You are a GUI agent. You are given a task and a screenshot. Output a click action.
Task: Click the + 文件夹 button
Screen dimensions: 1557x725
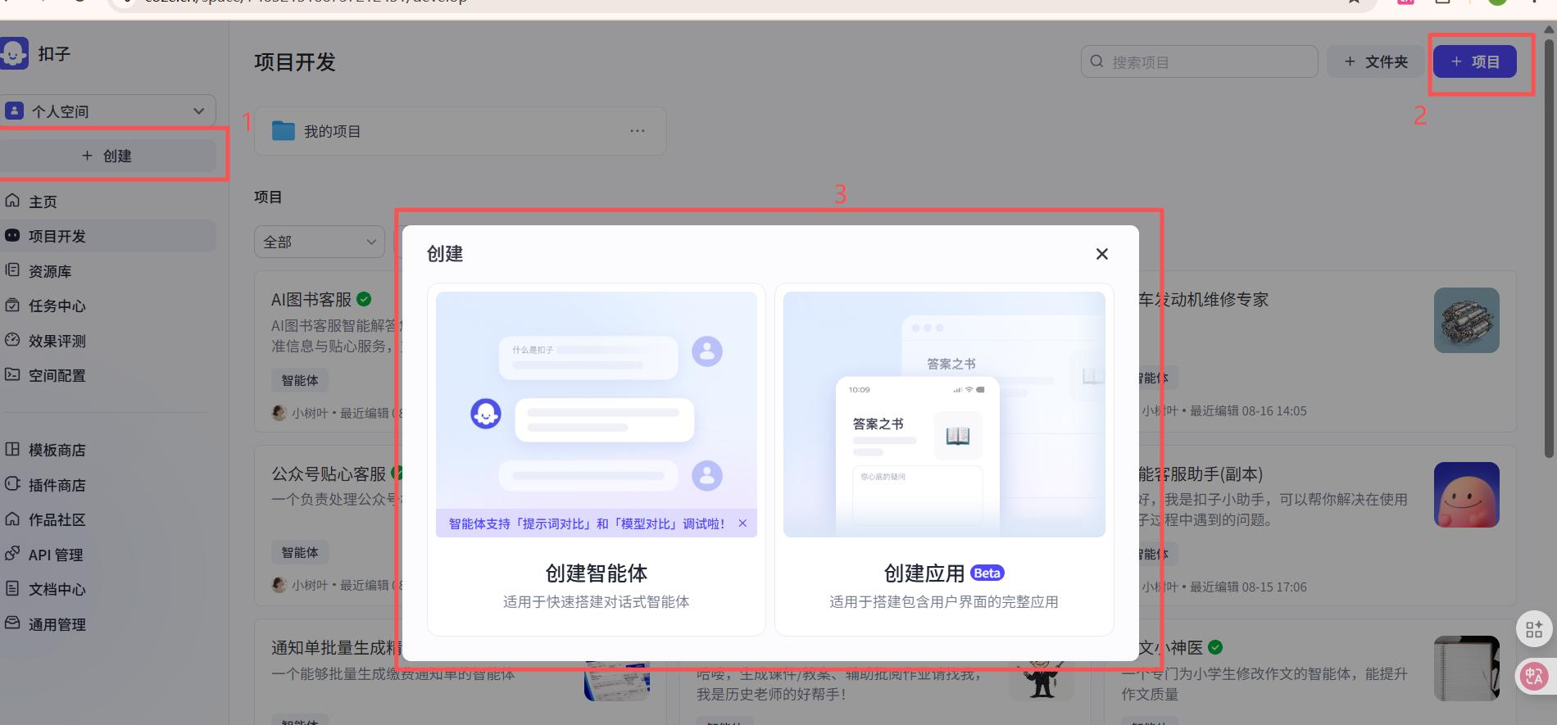1376,61
